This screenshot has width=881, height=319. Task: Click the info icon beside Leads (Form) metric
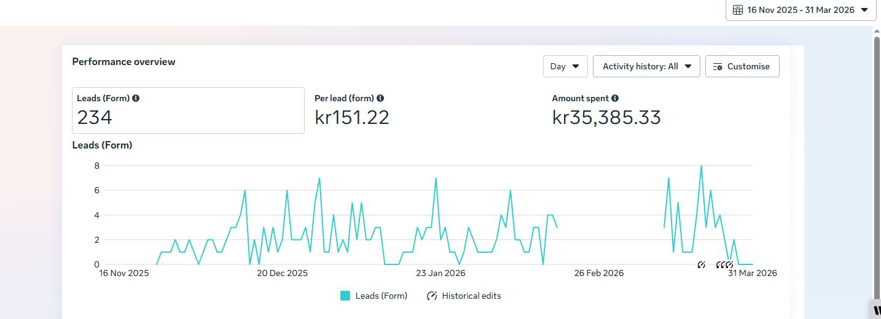136,98
